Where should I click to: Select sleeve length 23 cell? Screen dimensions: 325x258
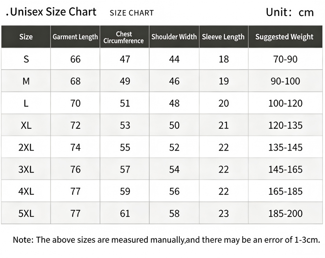(x=224, y=213)
